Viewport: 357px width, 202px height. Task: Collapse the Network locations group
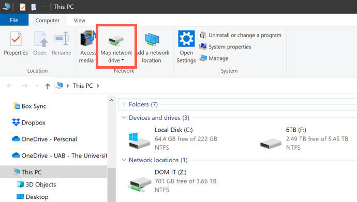(124, 160)
